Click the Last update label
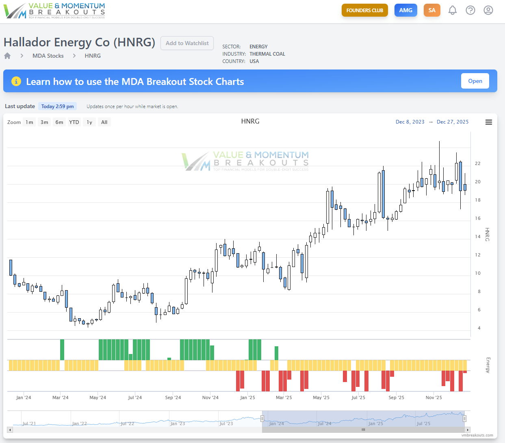The width and height of the screenshot is (505, 443). tap(20, 106)
